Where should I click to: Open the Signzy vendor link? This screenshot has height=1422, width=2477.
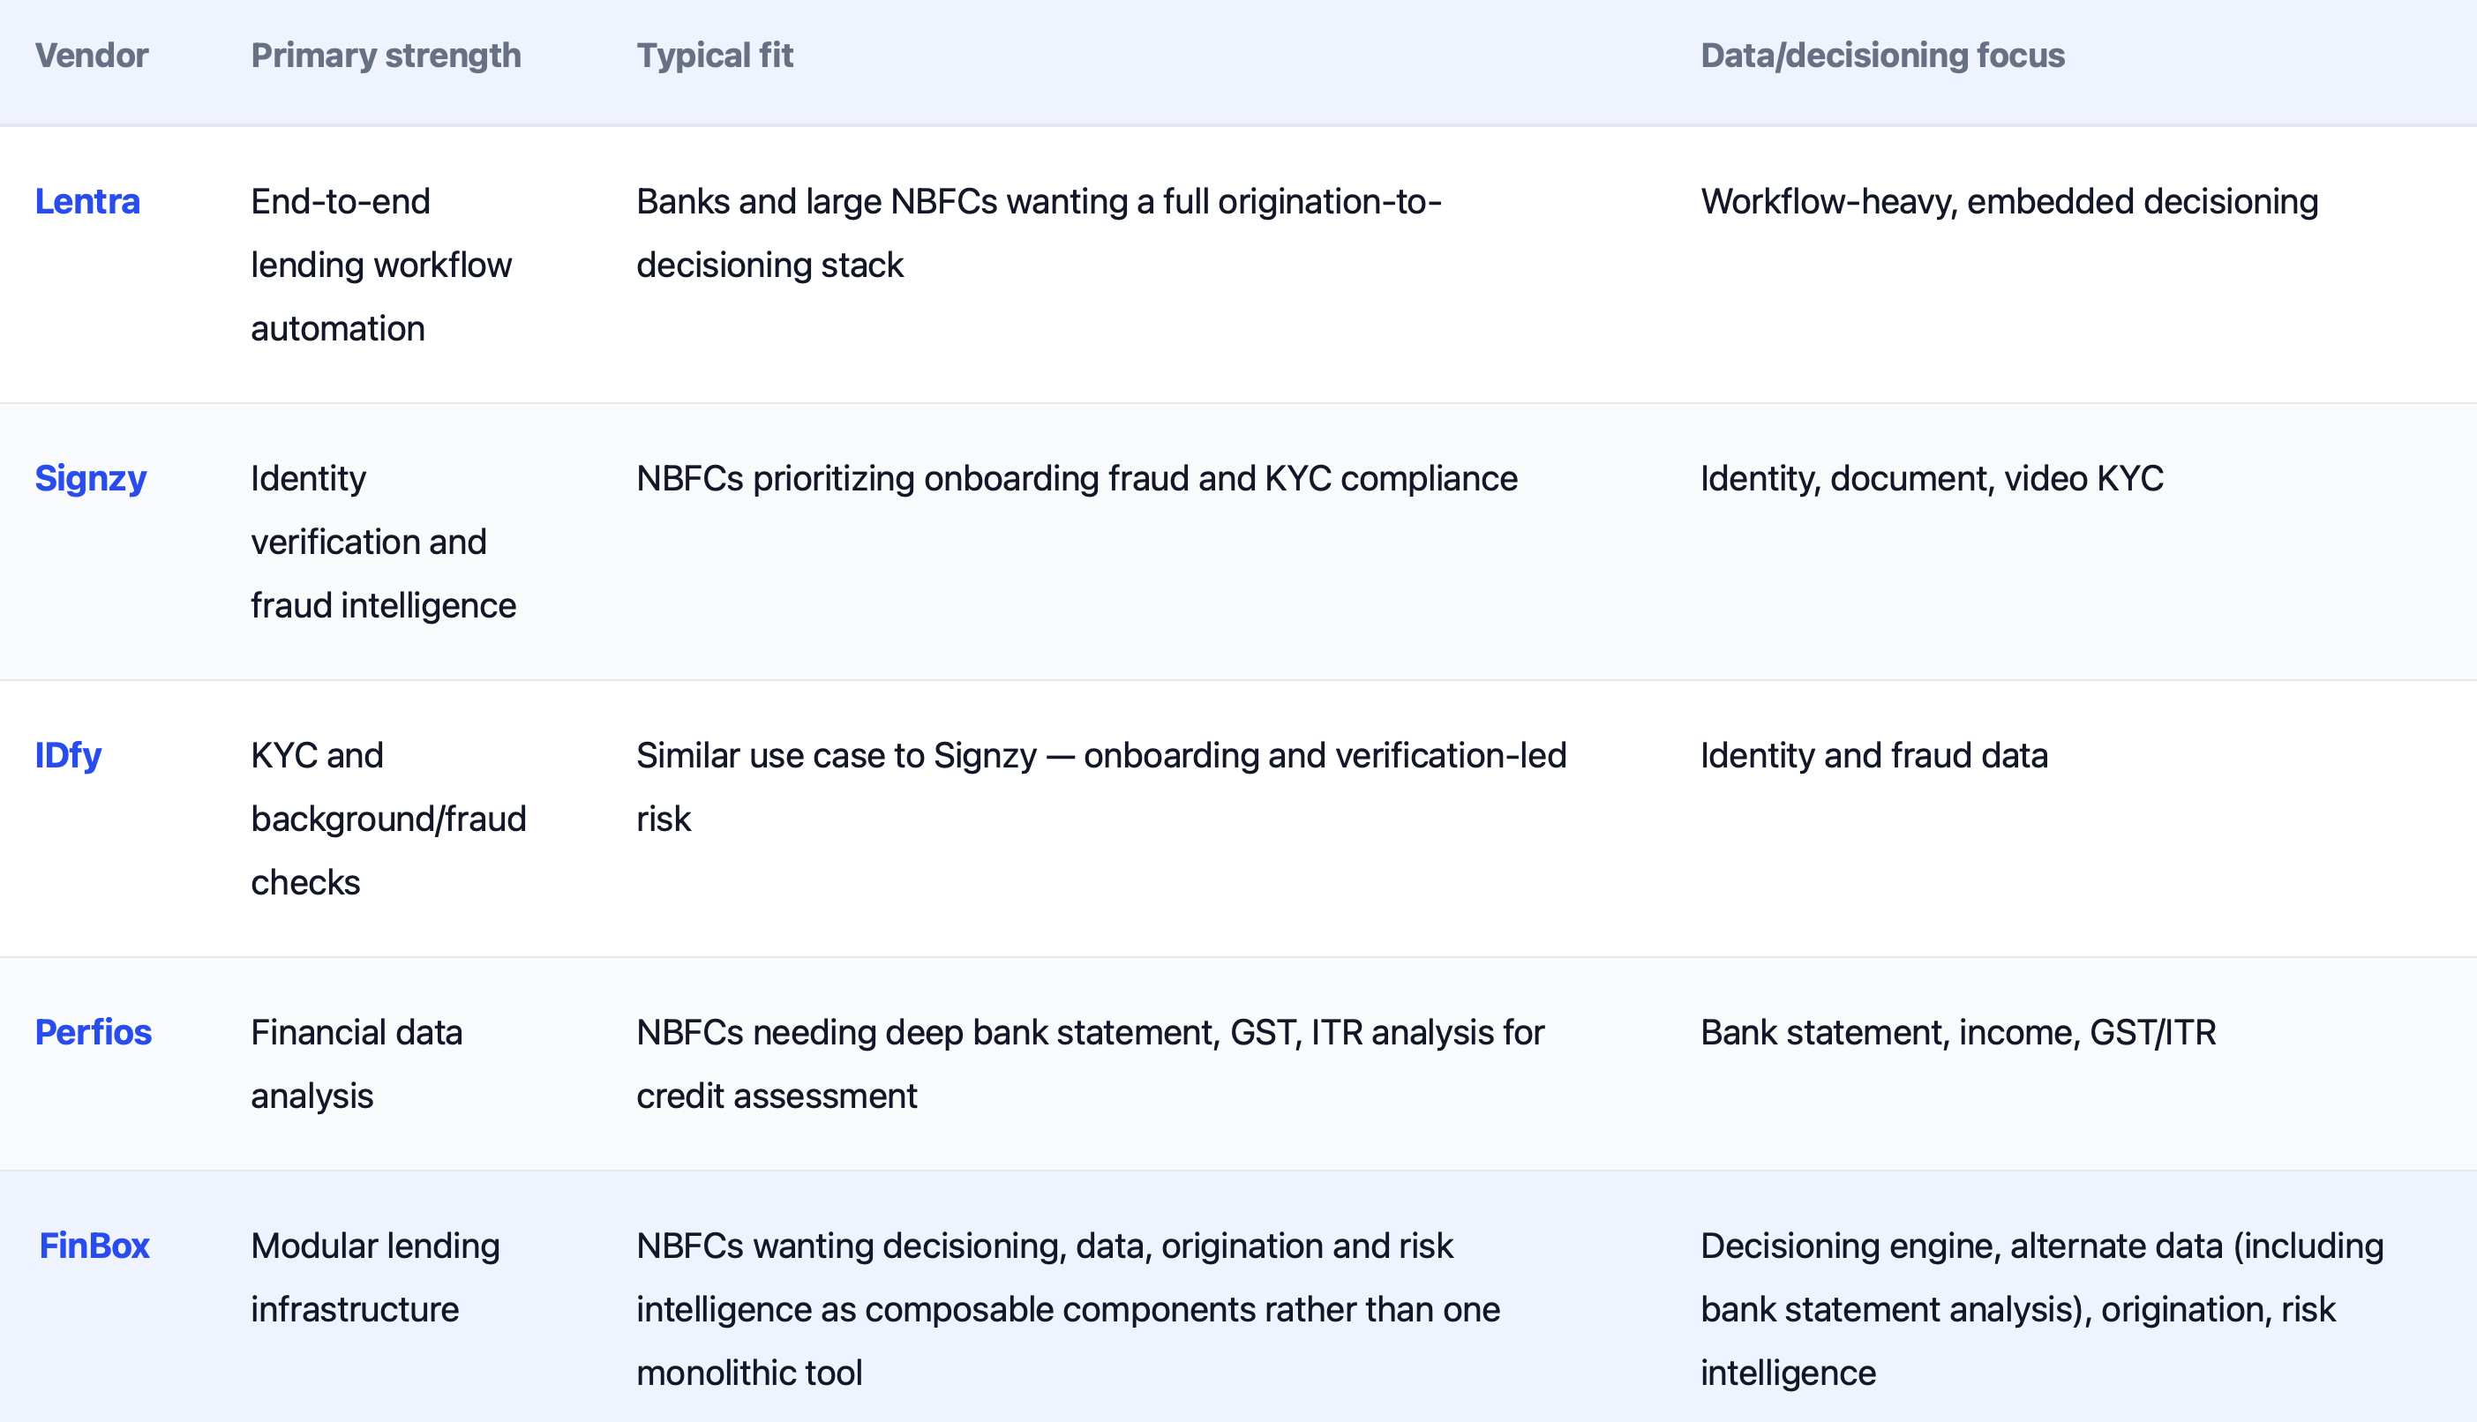91,478
